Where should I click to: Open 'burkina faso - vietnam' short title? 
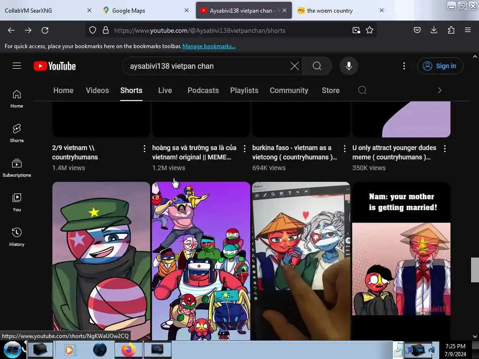point(295,152)
